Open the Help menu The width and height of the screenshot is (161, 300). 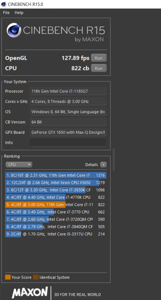pos(19,13)
